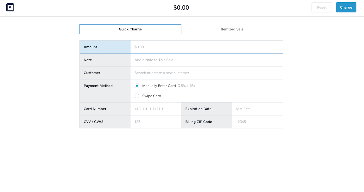The image size is (364, 192).
Task: Click the Square logo in the top left
Action: point(10,7)
